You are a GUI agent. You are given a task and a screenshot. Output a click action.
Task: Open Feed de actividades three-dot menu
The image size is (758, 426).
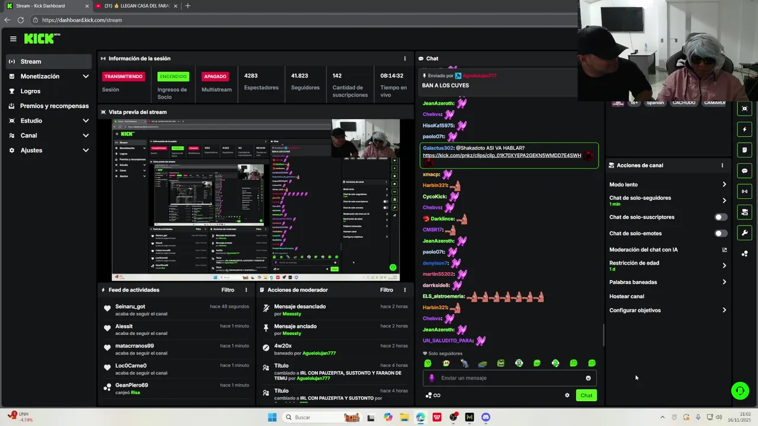tap(246, 290)
